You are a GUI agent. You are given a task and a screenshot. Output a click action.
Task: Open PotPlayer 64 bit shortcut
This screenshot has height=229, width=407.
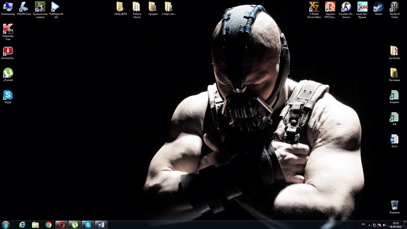(55, 7)
